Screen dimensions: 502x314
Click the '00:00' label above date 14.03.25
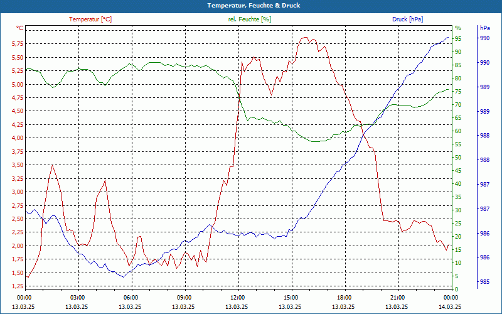coord(450,298)
